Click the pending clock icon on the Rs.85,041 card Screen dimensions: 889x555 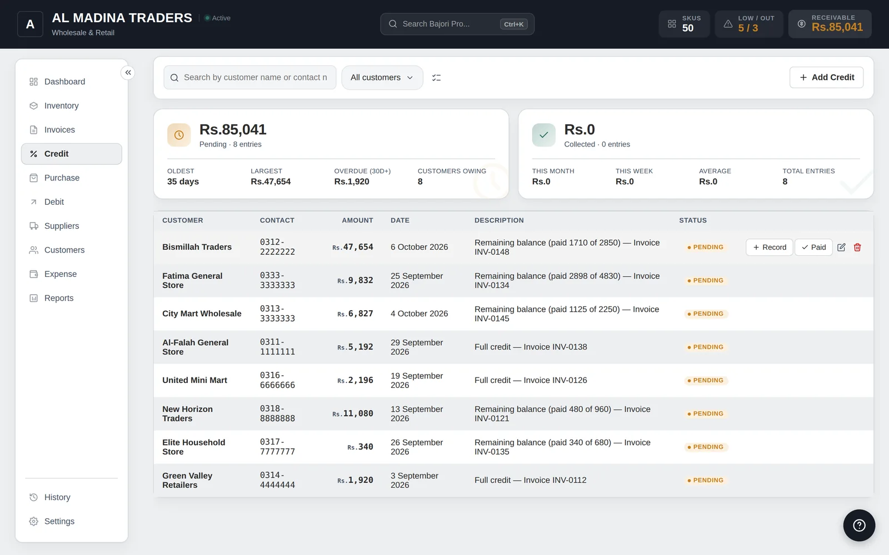(179, 135)
